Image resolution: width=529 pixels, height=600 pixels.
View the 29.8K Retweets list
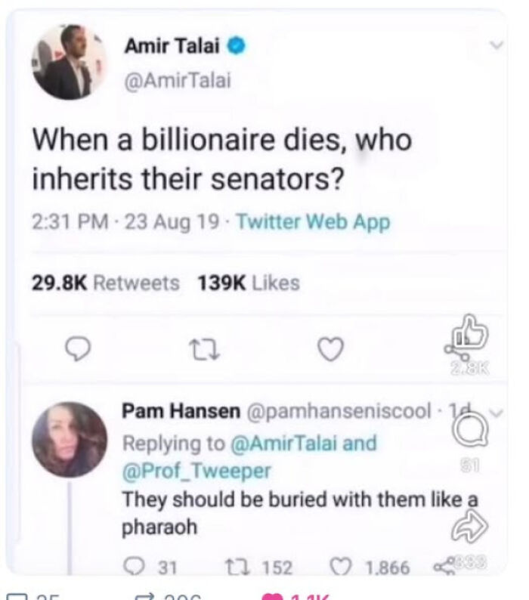click(x=106, y=283)
